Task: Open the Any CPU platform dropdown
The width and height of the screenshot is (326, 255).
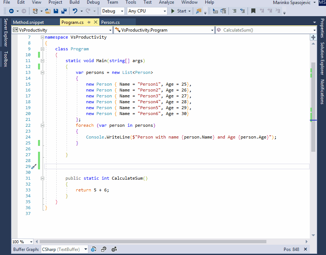Action: tap(147, 11)
